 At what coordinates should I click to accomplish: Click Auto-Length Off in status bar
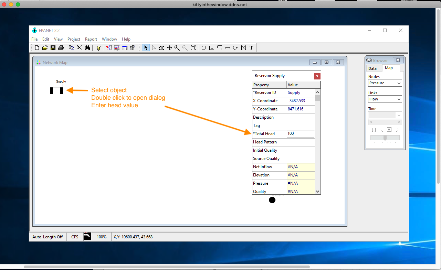pos(48,237)
